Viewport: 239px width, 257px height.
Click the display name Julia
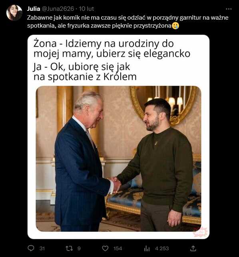pyautogui.click(x=34, y=9)
